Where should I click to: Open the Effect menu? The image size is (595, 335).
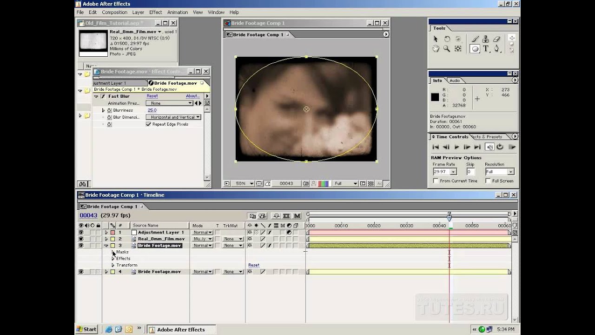[156, 12]
